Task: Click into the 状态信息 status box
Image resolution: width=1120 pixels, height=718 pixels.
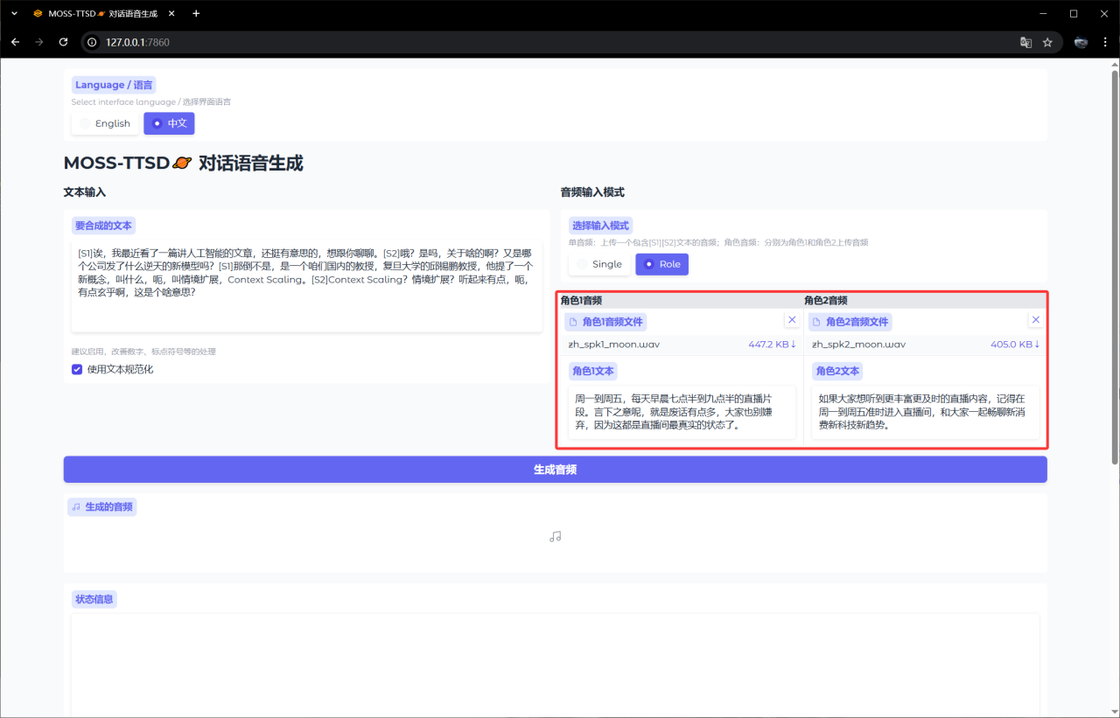Action: 555,665
